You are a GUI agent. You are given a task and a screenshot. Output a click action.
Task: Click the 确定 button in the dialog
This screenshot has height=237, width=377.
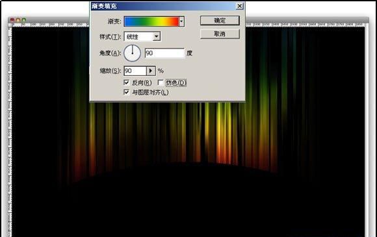[x=220, y=21]
